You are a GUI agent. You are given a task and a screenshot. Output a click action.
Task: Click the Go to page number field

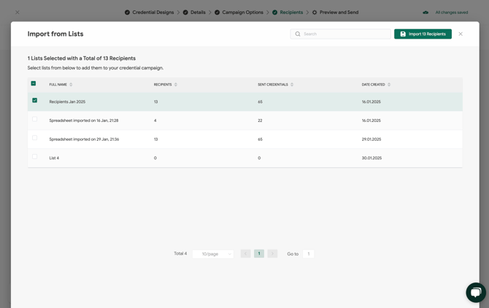point(308,254)
